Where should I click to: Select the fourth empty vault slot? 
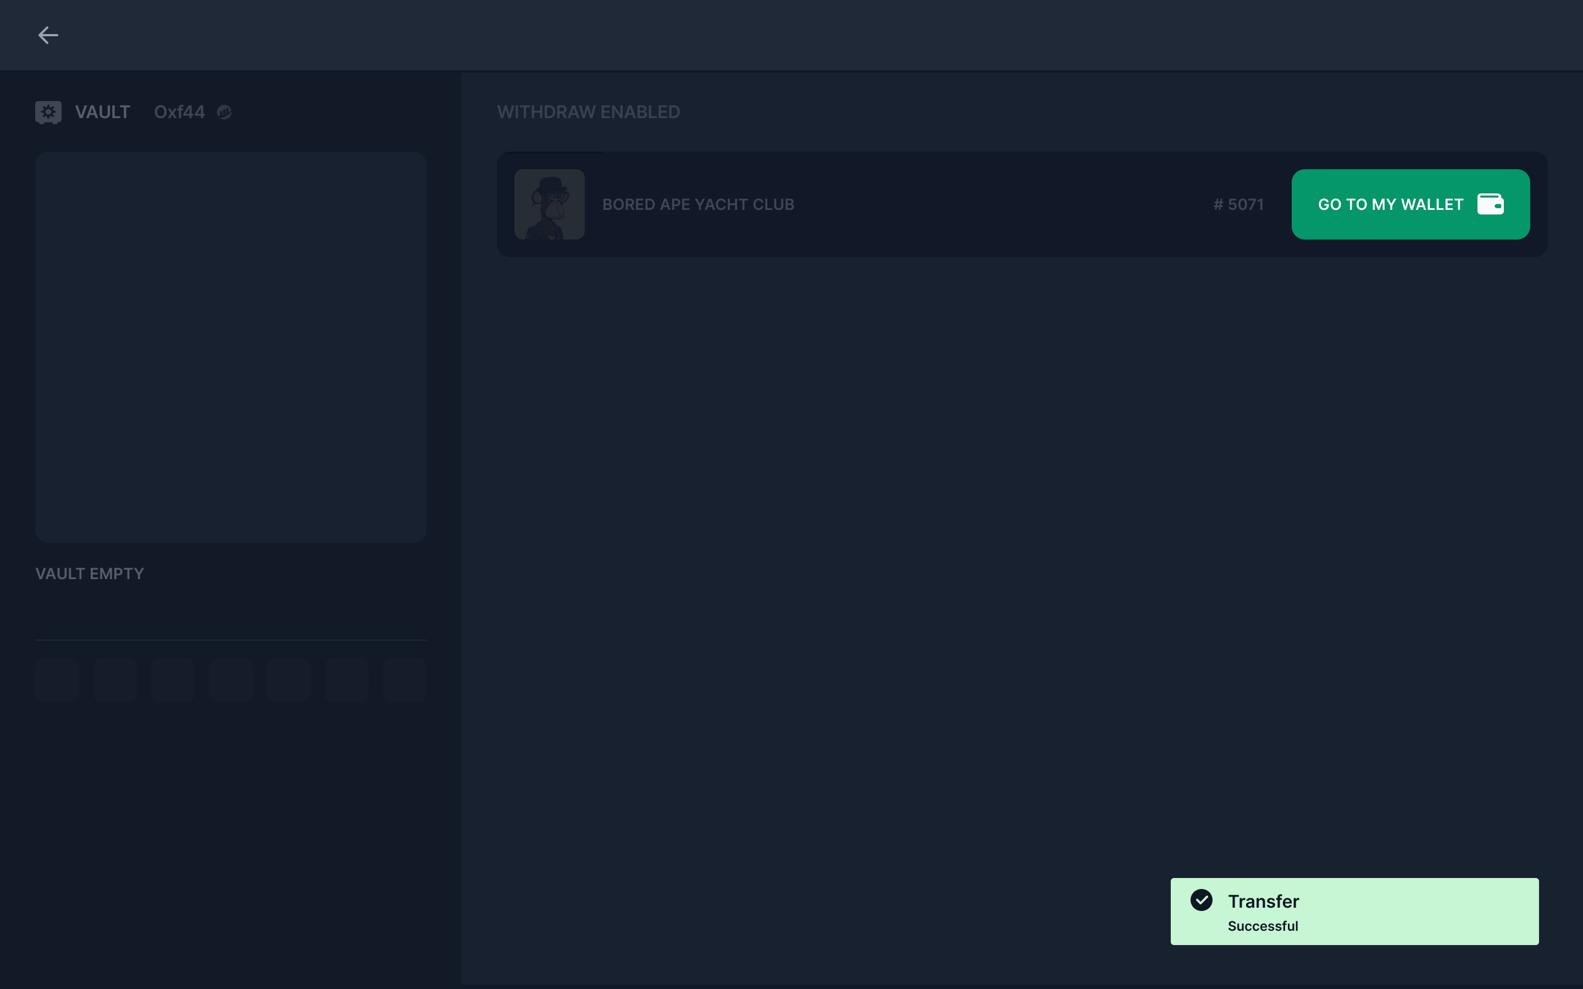[x=231, y=680]
